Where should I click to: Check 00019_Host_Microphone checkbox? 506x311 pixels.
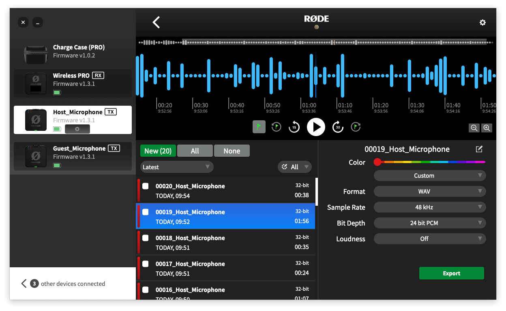(x=145, y=212)
